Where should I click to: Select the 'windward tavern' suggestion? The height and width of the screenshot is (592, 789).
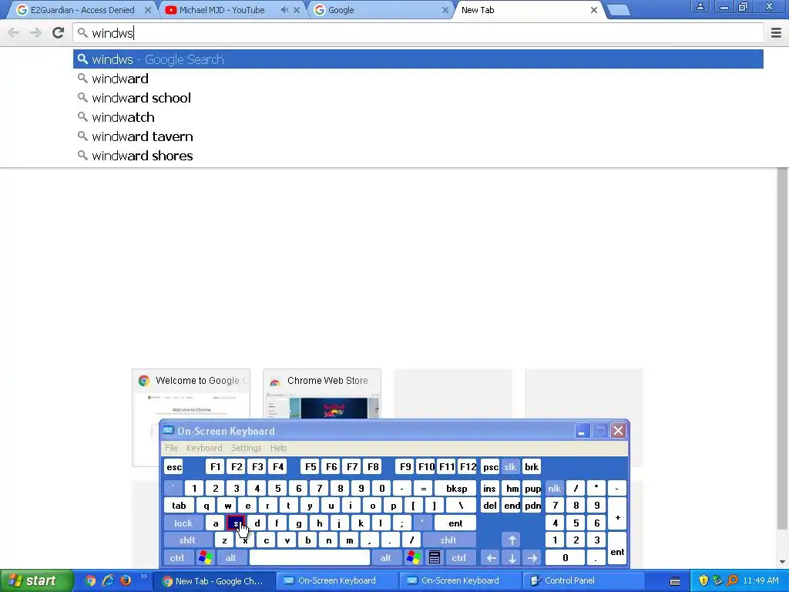point(418,136)
